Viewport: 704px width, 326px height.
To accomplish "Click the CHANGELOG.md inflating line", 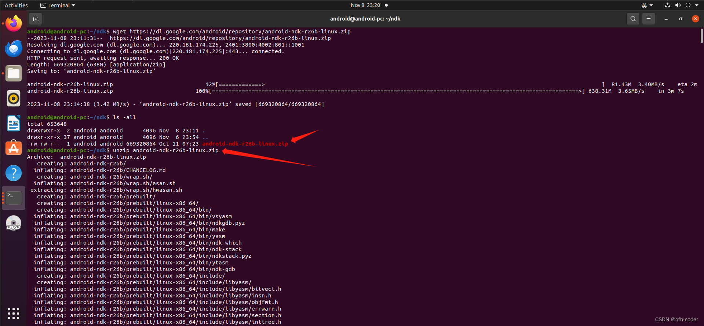I will click(x=100, y=170).
